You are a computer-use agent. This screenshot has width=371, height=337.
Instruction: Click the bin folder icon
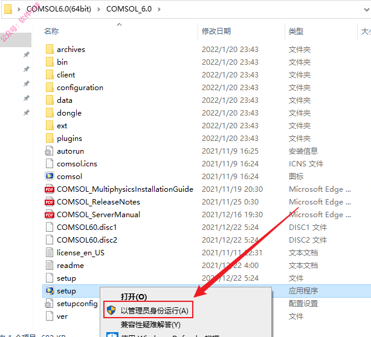(x=50, y=62)
